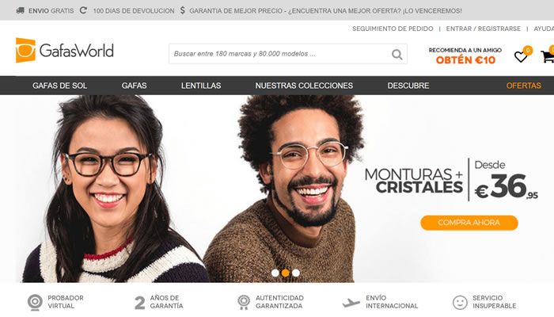
Task: Click the Servicio Insuperable smiley icon
Action: tap(460, 303)
